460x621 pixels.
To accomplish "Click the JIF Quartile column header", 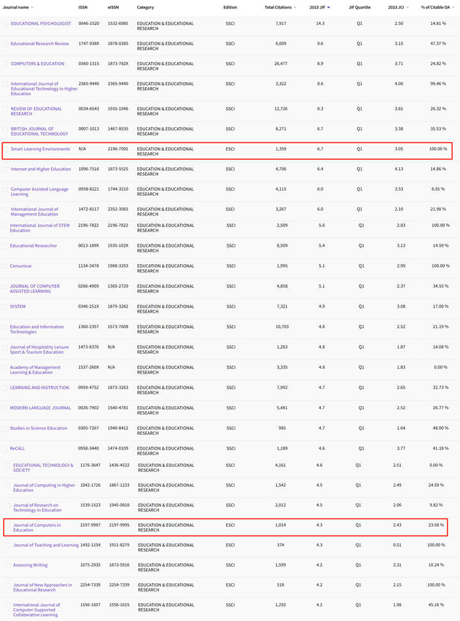I will 359,8.
